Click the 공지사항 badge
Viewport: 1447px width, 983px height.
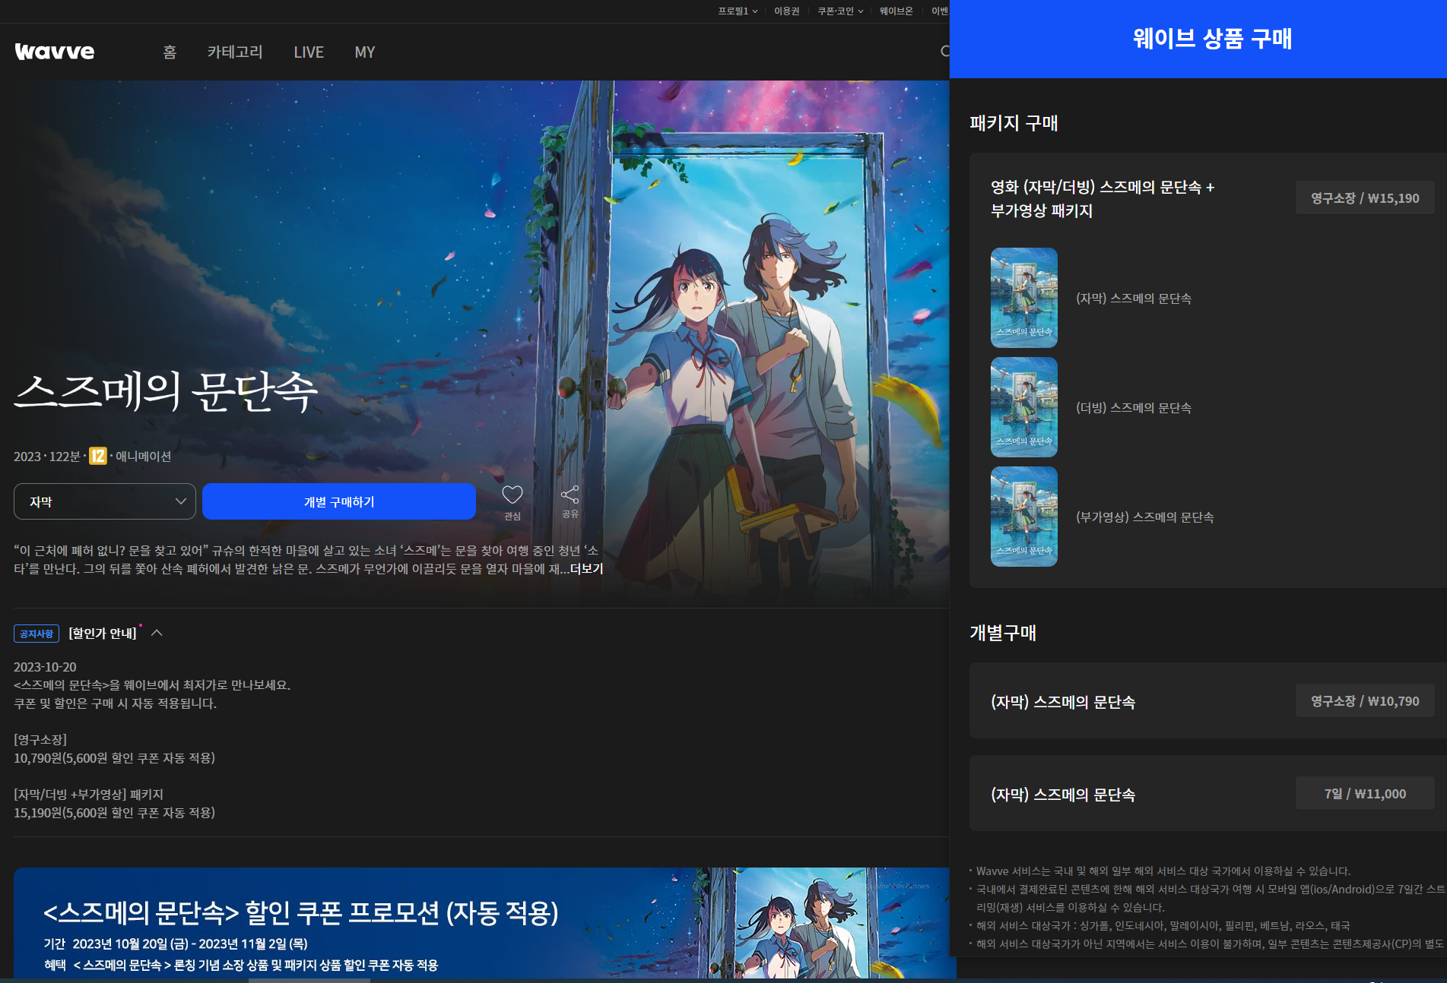pyautogui.click(x=36, y=633)
